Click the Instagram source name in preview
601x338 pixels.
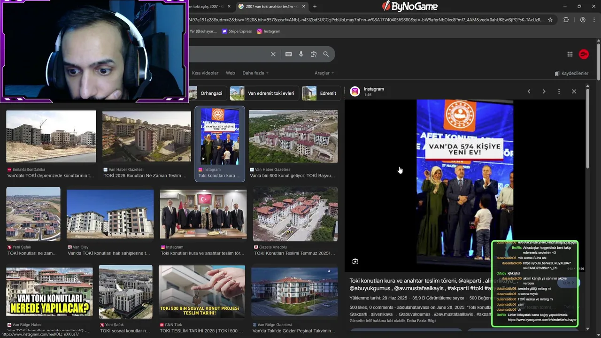click(374, 89)
